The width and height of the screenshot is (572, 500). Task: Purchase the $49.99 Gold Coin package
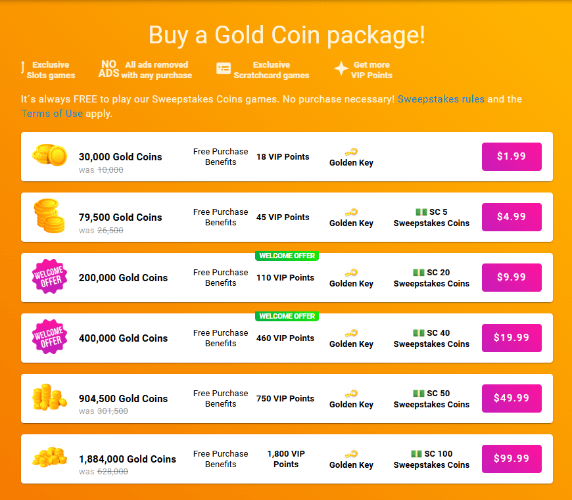(512, 398)
